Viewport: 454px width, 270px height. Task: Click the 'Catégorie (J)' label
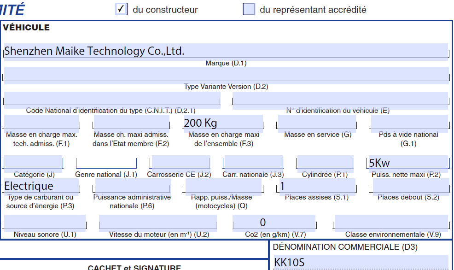pyautogui.click(x=34, y=175)
